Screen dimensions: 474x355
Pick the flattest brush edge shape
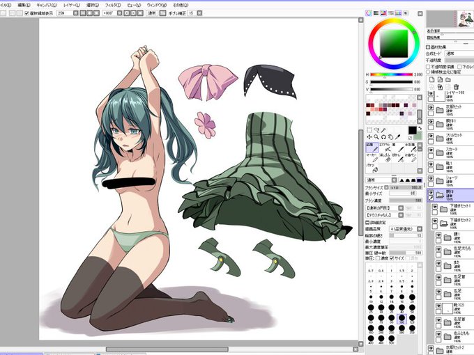pos(420,180)
